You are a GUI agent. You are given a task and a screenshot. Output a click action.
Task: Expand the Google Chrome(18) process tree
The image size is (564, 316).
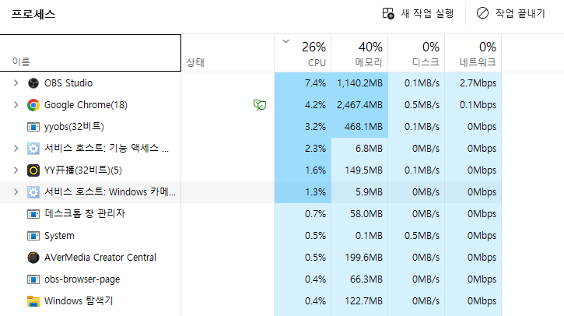tap(16, 105)
